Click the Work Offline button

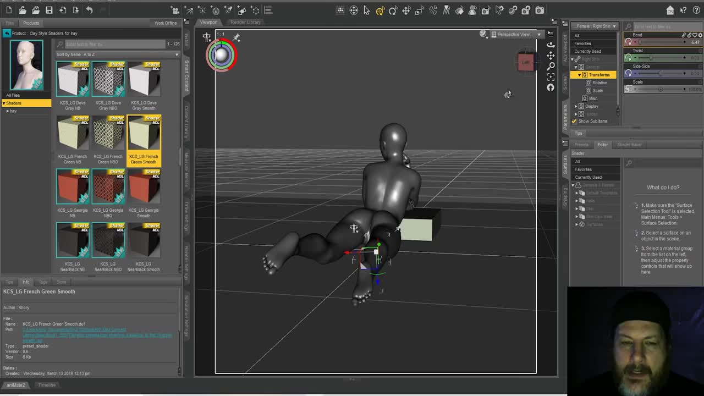pyautogui.click(x=166, y=23)
